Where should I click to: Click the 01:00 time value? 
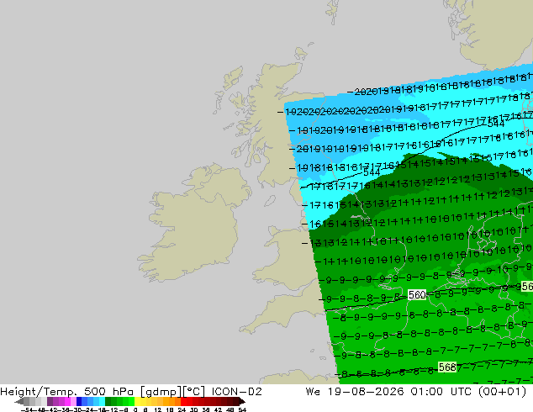coord(426,392)
